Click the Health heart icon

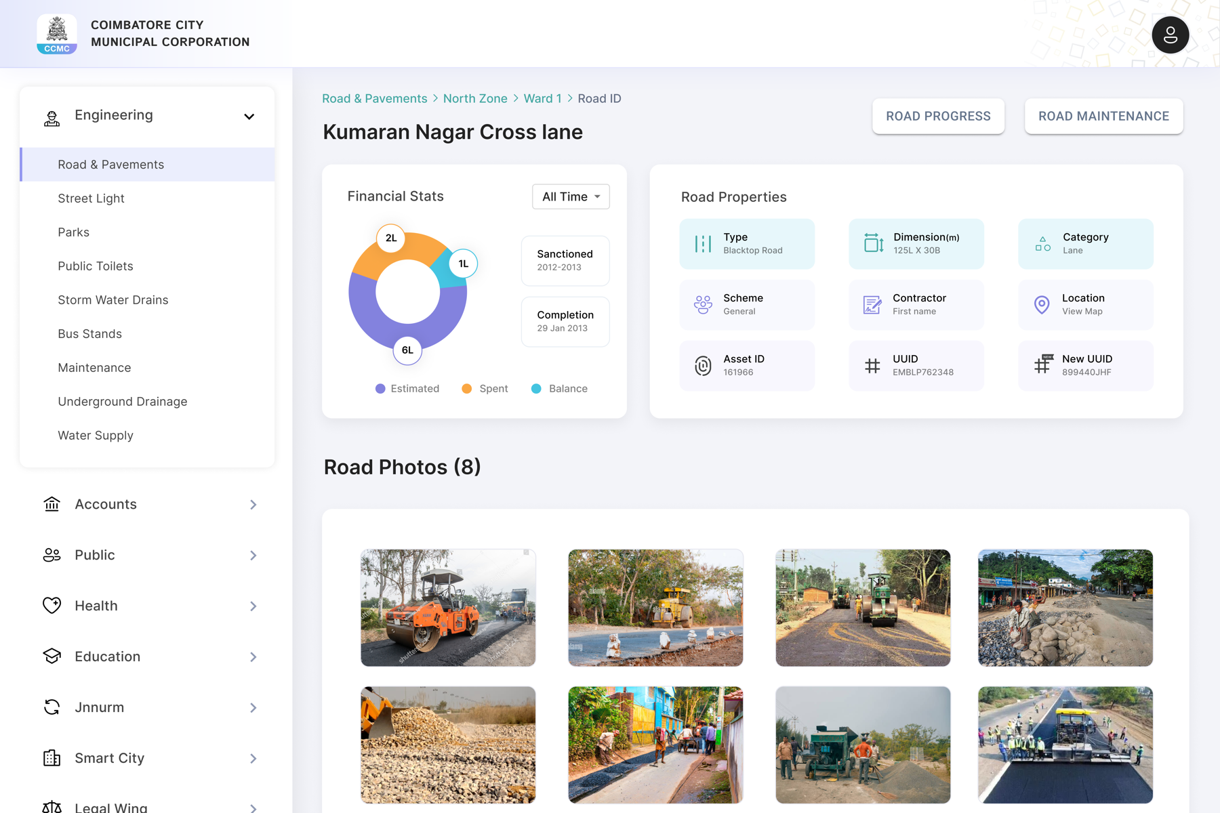coord(52,606)
